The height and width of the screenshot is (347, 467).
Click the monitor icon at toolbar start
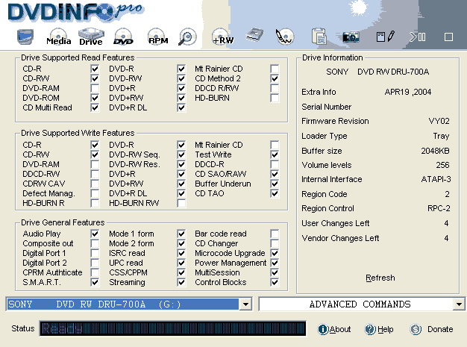[x=25, y=37]
